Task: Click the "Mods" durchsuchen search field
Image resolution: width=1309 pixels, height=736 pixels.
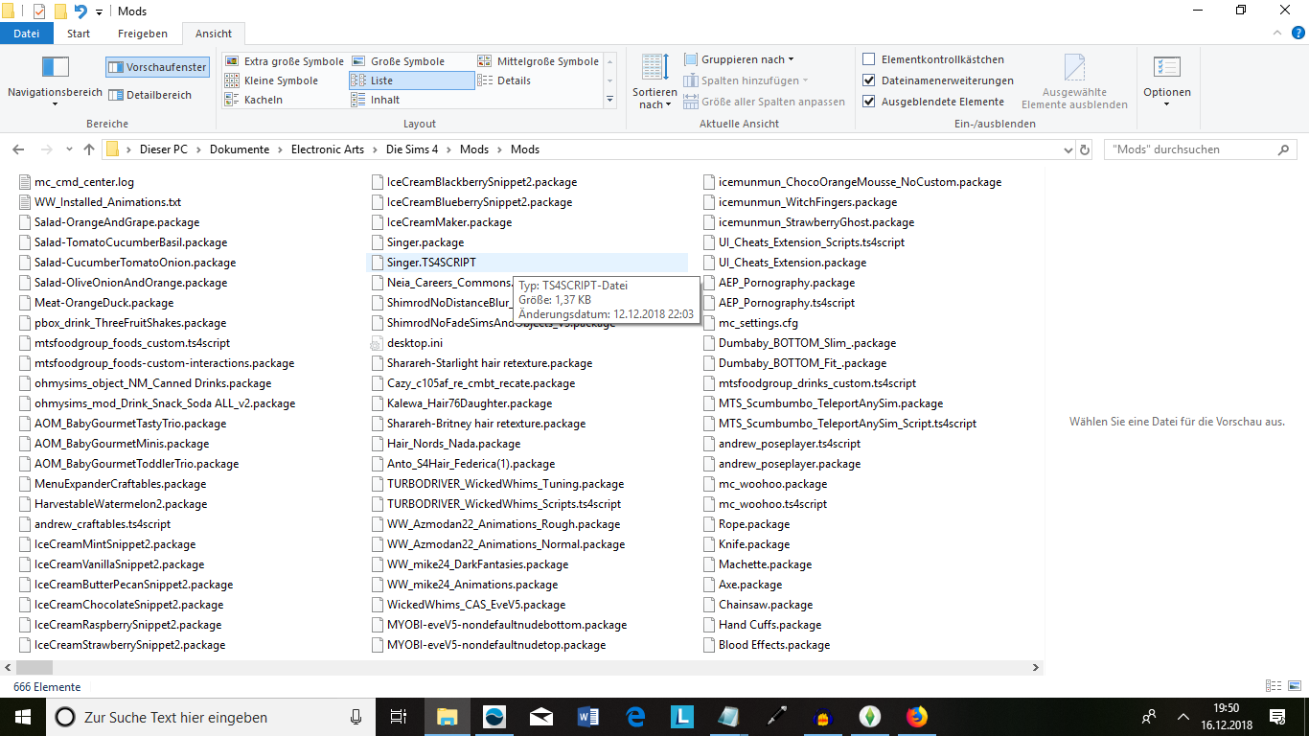Action: (1200, 149)
